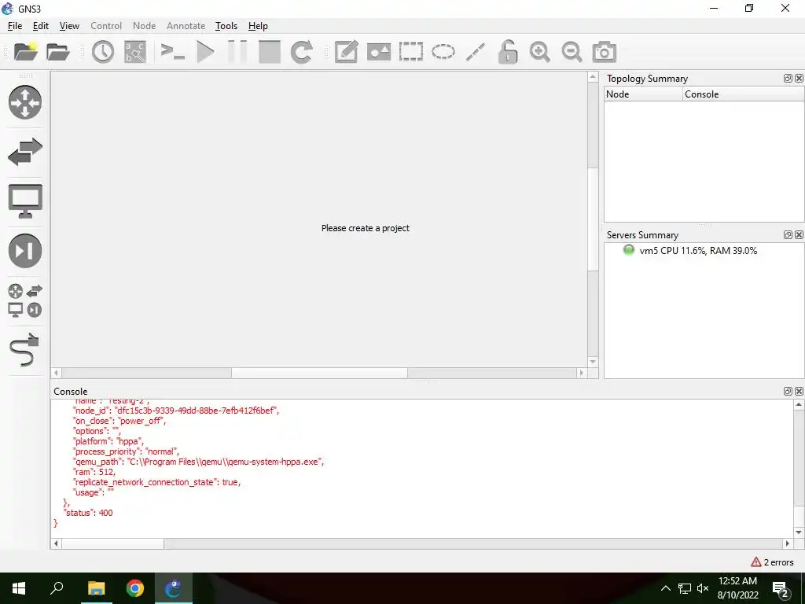Click console vertical scrollbar up arrow
This screenshot has width=805, height=604.
[799, 405]
